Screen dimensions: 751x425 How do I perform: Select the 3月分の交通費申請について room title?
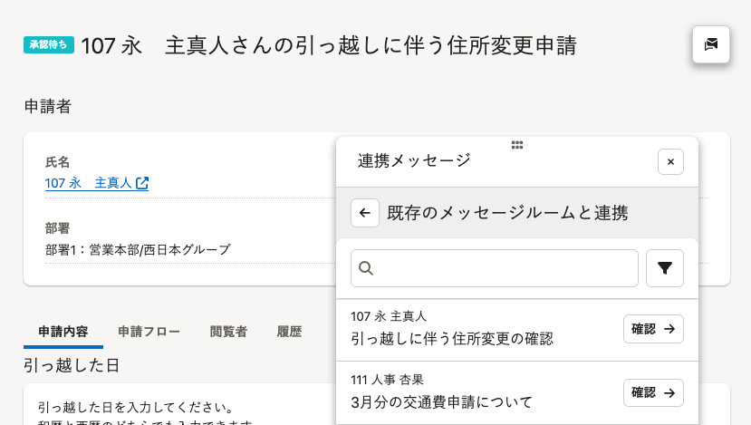441,401
